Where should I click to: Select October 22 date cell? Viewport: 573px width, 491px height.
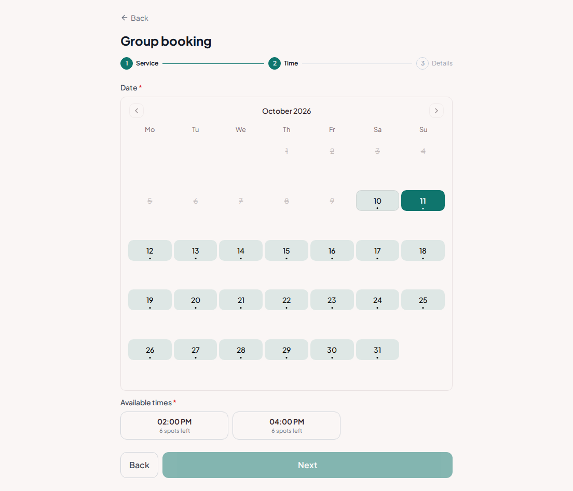286,300
